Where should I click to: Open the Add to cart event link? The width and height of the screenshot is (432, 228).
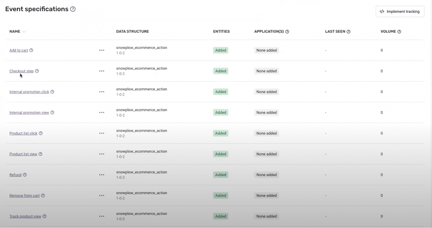pyautogui.click(x=19, y=51)
